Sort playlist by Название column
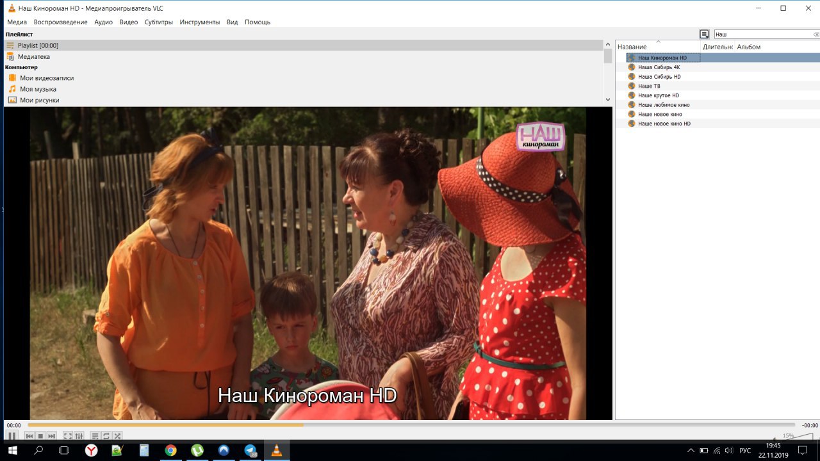Screen dimensions: 820x461 658,47
